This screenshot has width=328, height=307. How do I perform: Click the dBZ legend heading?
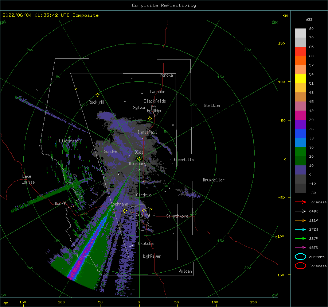[x=309, y=19]
